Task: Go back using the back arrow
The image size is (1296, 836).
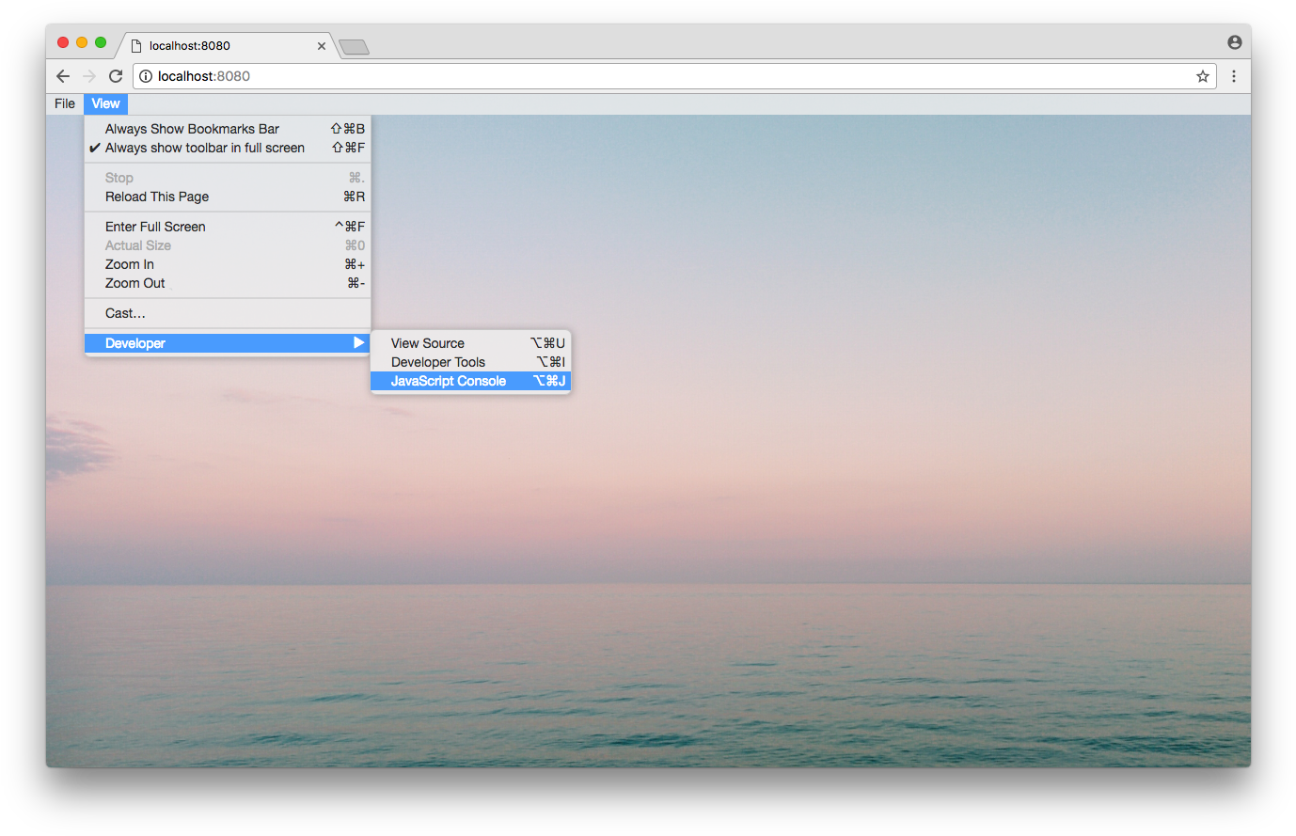Action: (63, 76)
